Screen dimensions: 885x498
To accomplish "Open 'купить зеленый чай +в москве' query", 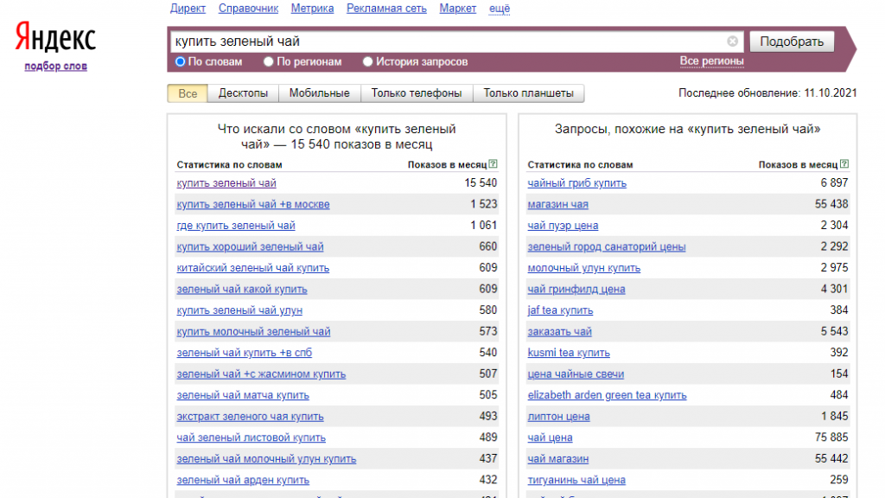I will click(x=253, y=204).
